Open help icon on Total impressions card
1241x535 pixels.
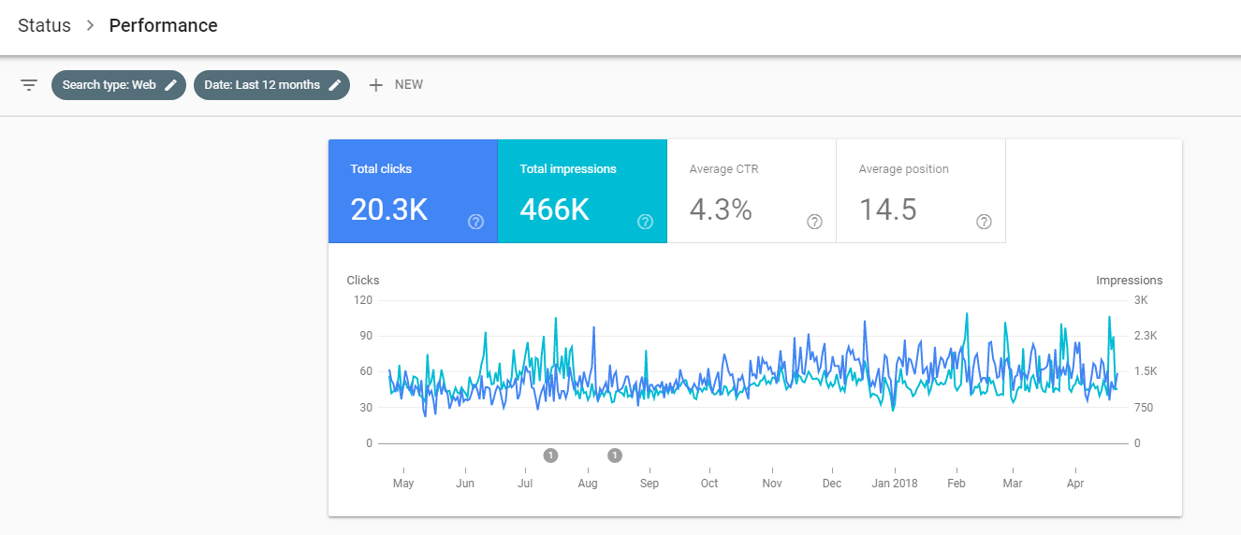tap(645, 222)
